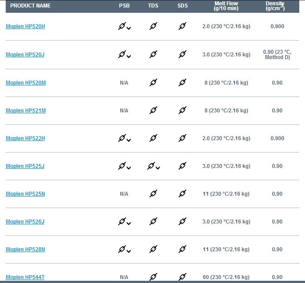Open TDS document link for Moplen HP526J

(153, 221)
